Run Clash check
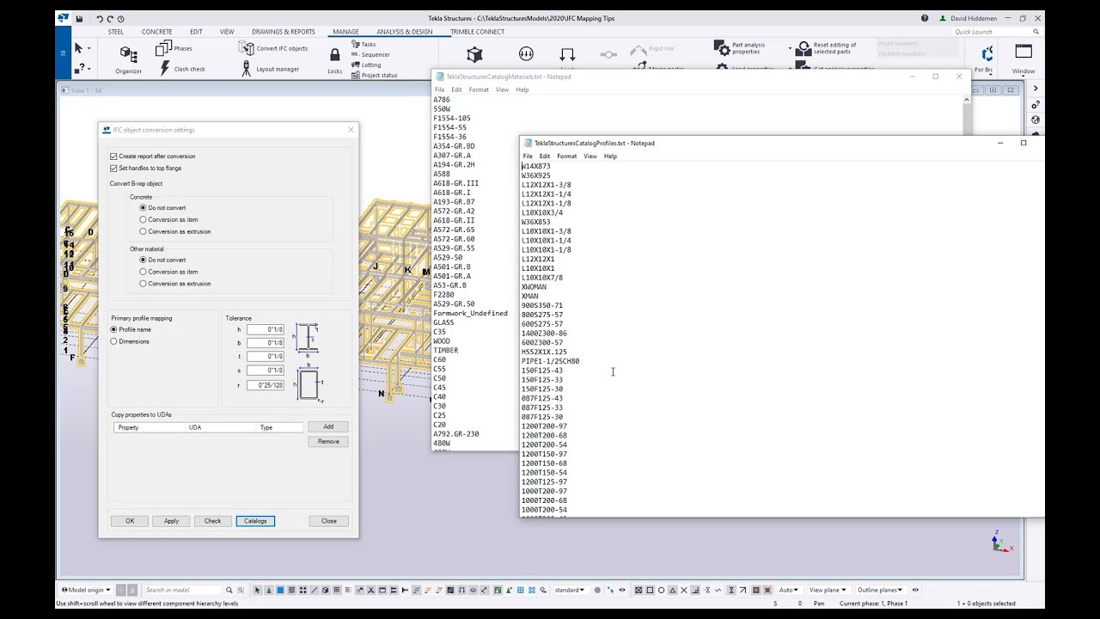This screenshot has height=619, width=1100. click(x=181, y=69)
